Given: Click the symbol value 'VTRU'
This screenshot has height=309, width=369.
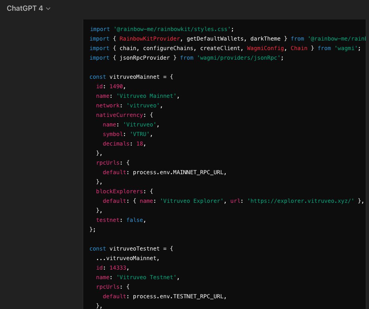Looking at the screenshot, I should pyautogui.click(x=140, y=134).
